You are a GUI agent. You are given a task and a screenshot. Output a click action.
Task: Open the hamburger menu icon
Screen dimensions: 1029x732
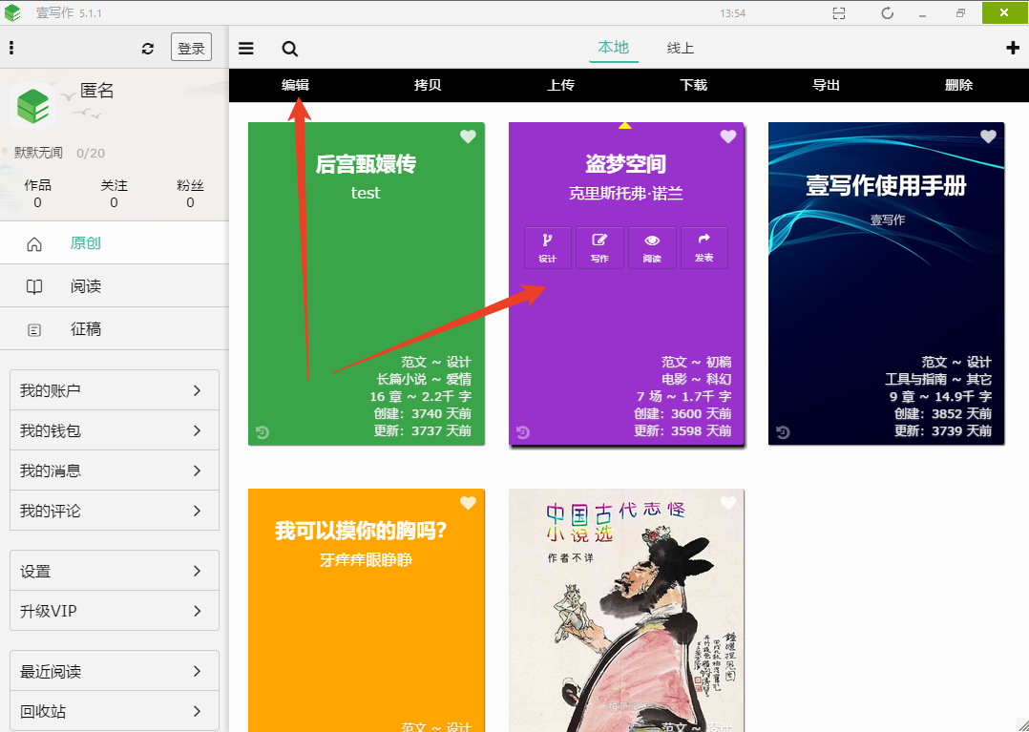click(x=246, y=49)
